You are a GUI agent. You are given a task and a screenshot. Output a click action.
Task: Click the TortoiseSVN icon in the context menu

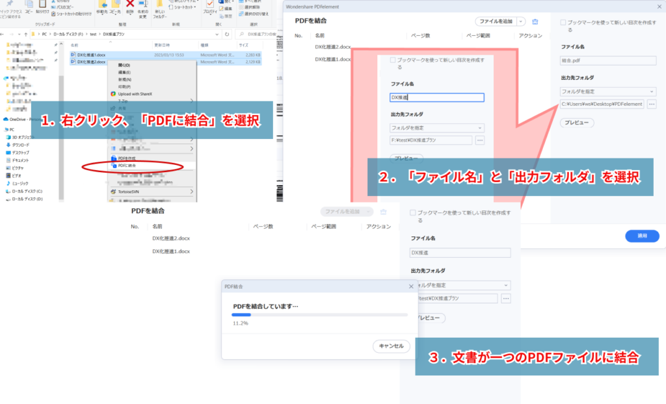coord(113,192)
